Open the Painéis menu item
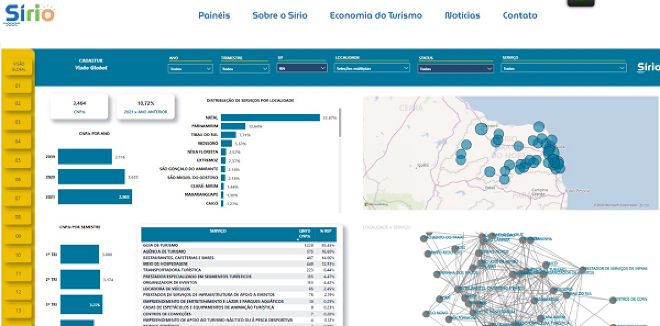 [x=214, y=15]
